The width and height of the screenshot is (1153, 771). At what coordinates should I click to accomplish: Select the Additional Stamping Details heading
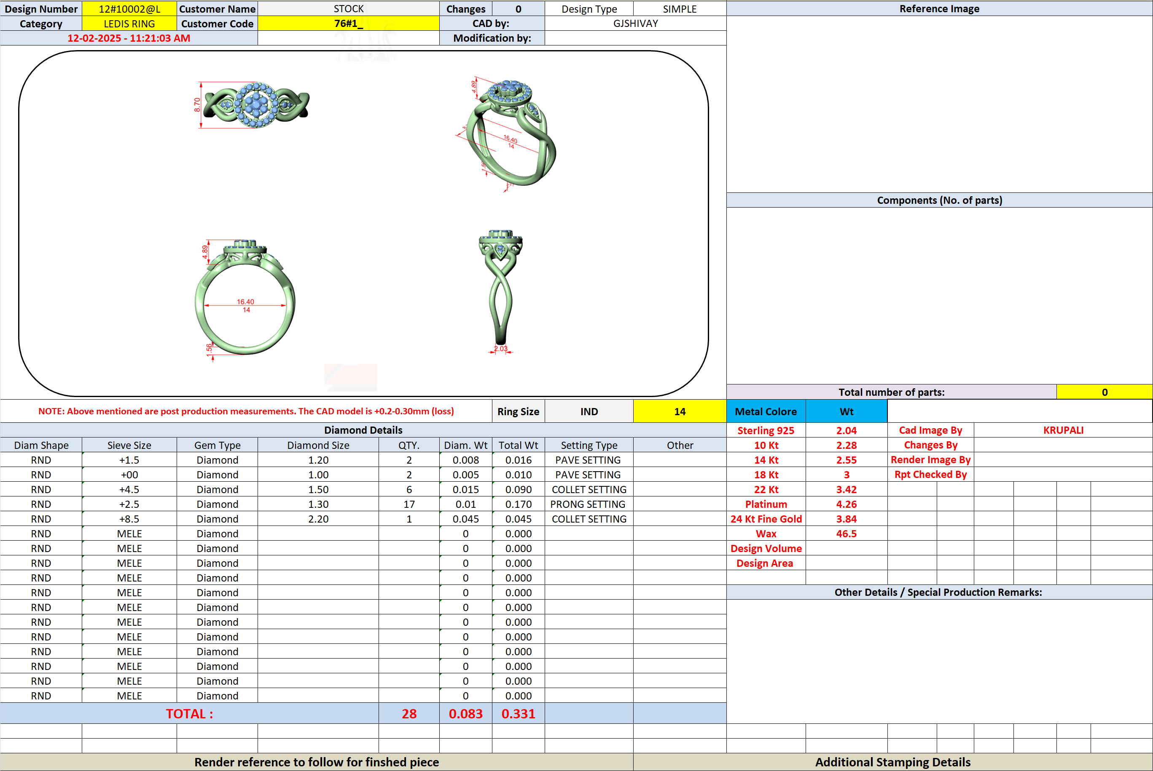coord(892,762)
